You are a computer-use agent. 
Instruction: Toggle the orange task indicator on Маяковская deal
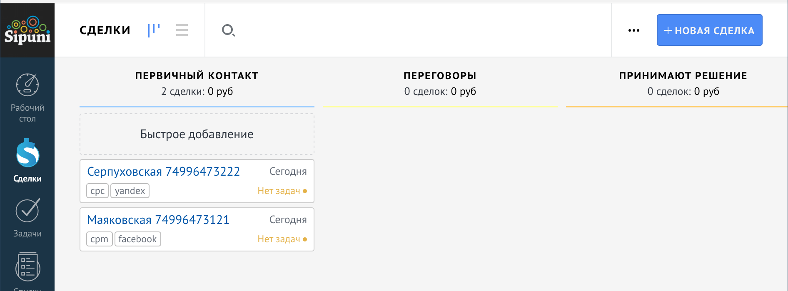[x=305, y=239]
